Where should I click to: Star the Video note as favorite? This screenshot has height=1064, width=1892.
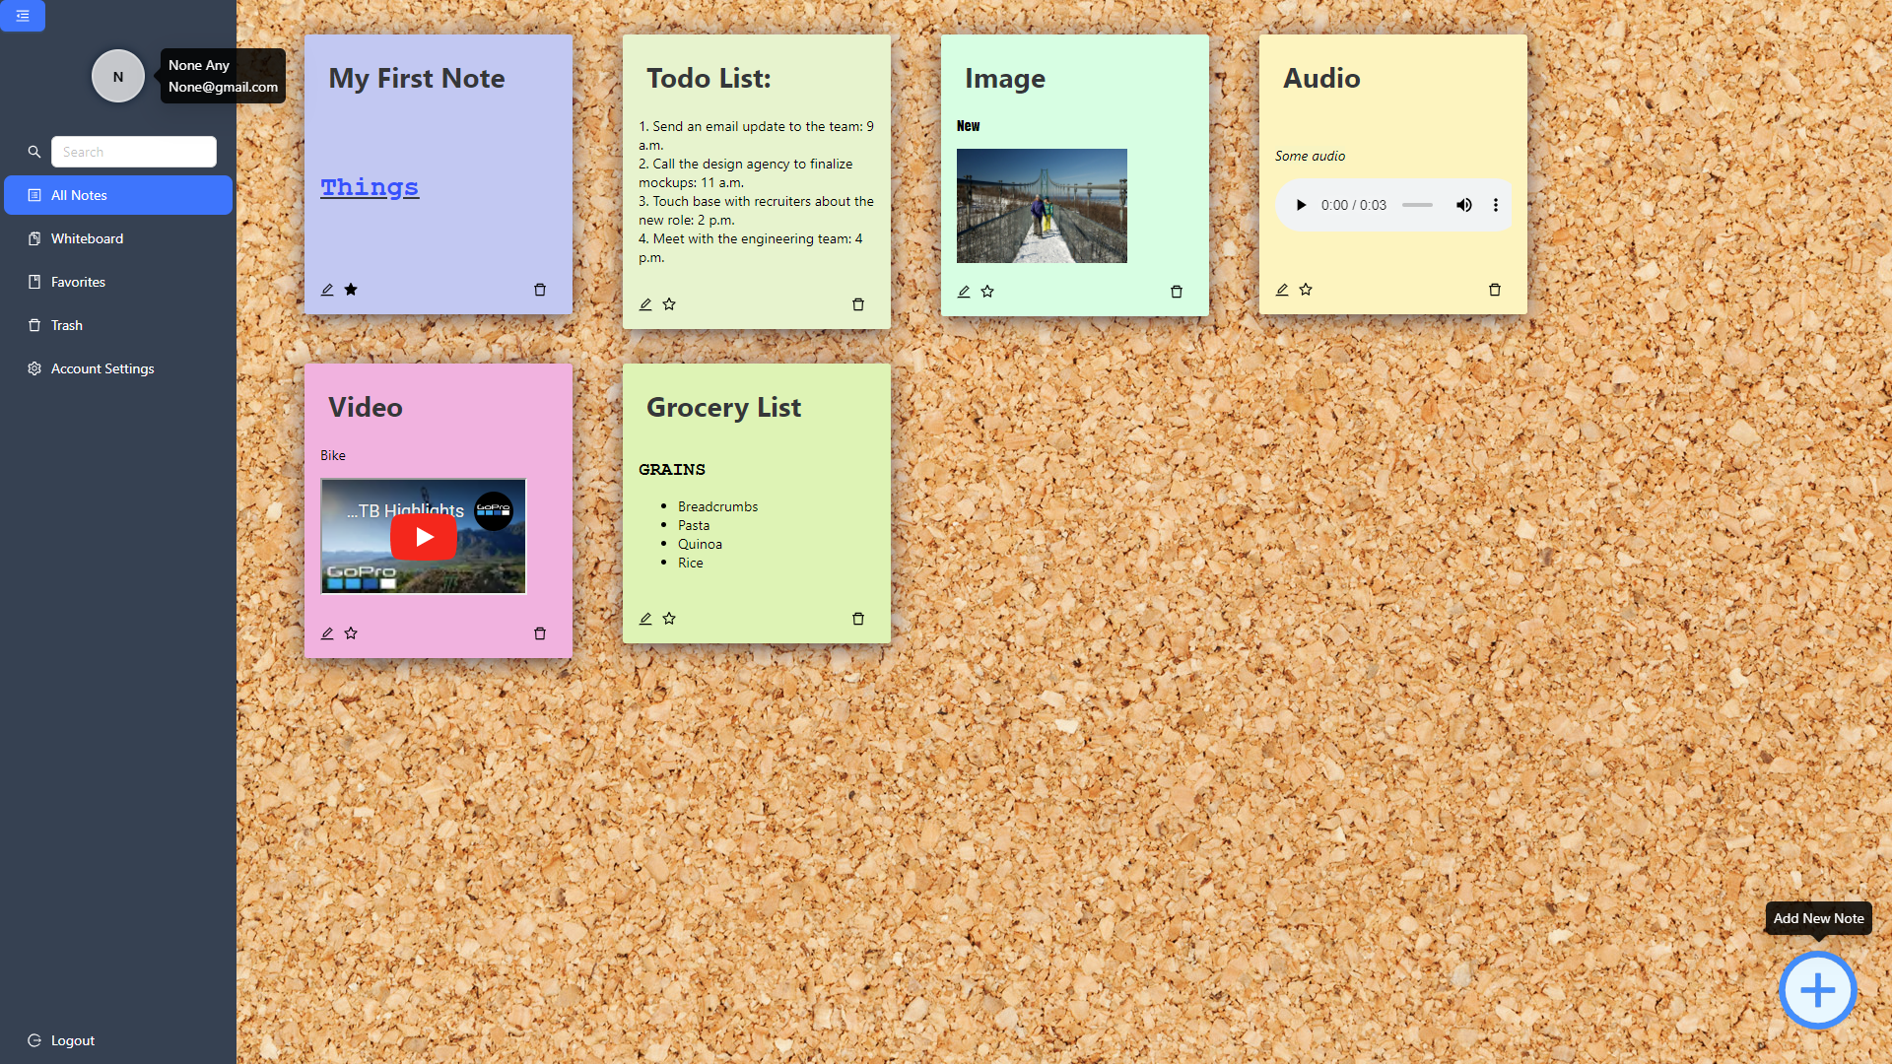[x=351, y=633]
